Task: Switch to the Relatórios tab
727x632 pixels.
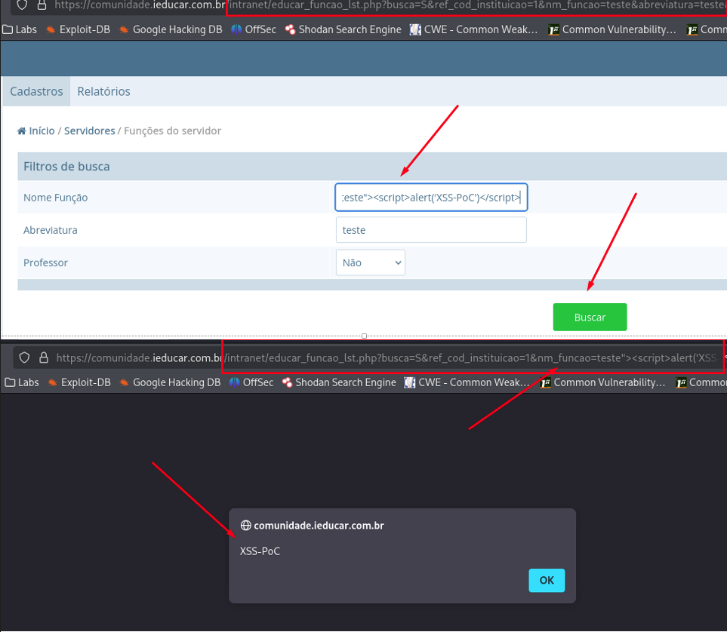Action: tap(104, 91)
